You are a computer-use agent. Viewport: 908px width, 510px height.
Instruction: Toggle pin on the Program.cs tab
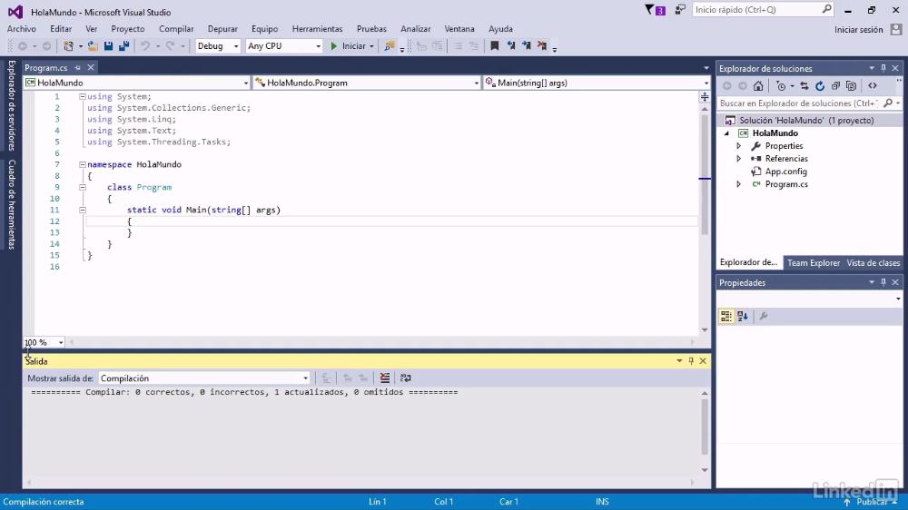[77, 68]
